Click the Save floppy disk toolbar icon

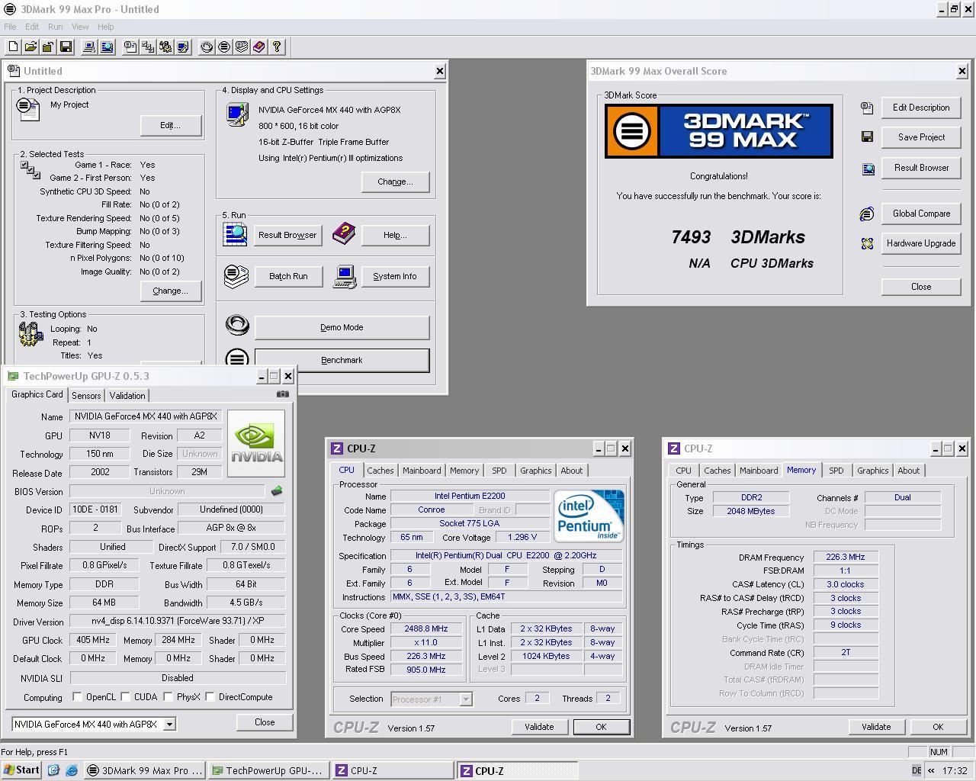tap(66, 47)
